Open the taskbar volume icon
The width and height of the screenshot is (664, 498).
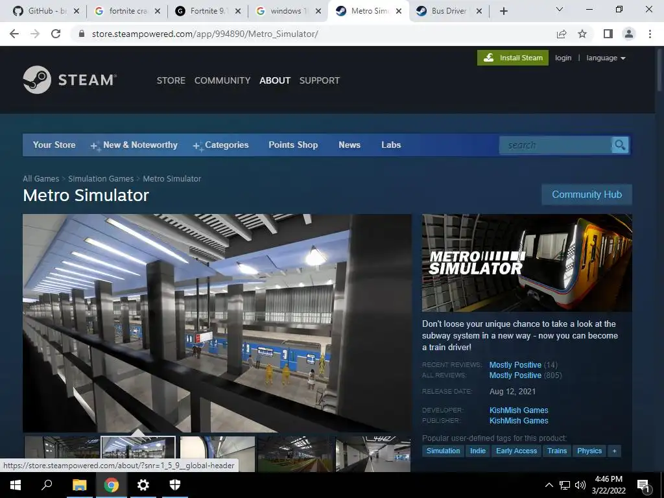580,485
